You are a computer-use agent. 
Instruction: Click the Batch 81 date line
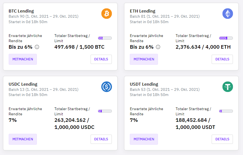pos(165,16)
